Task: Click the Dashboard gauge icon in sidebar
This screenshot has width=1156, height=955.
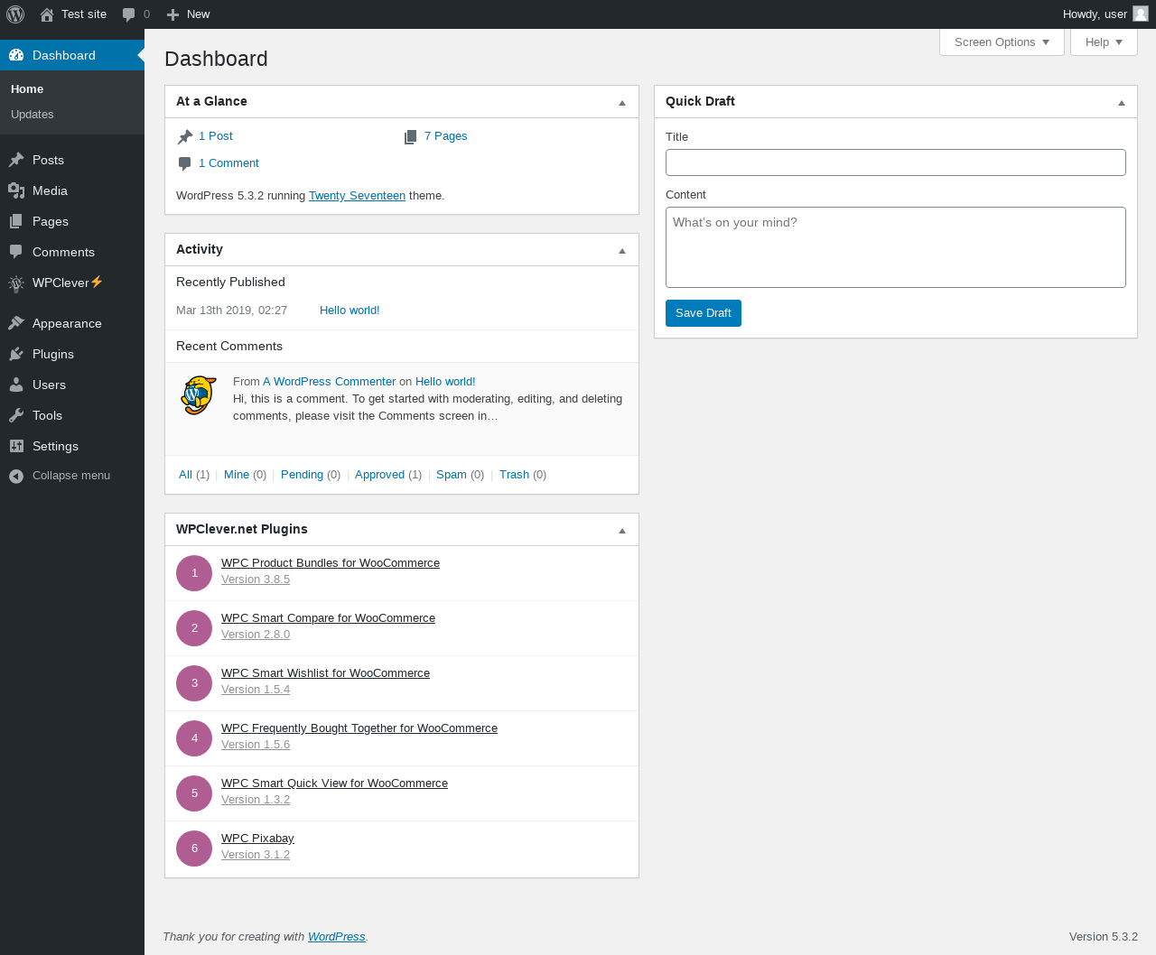Action: coord(16,55)
